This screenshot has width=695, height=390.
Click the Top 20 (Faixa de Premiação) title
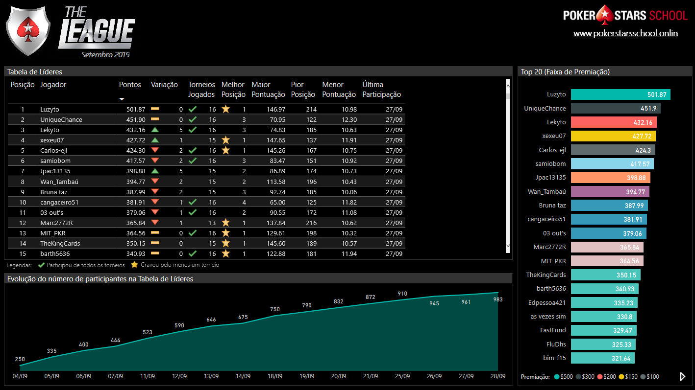tap(565, 71)
